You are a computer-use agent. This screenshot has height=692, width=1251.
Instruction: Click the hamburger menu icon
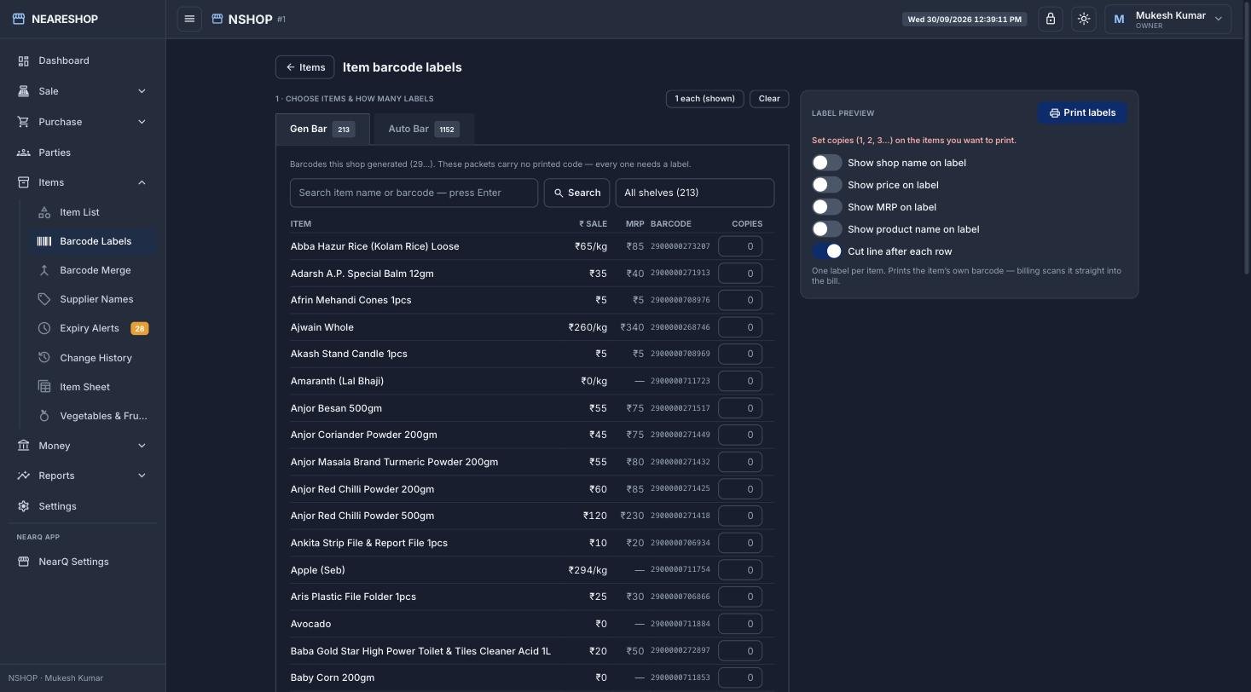[189, 19]
